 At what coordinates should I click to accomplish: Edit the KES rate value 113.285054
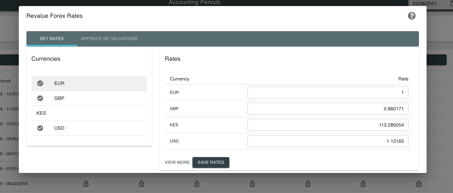(x=328, y=125)
